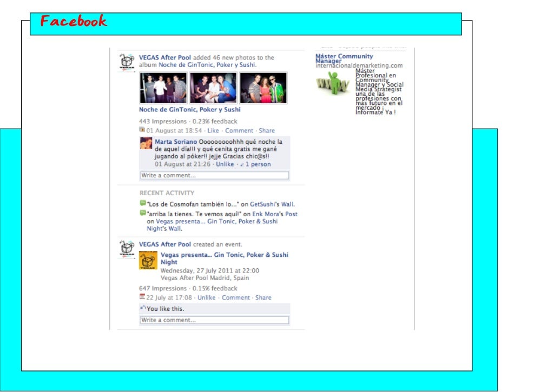Click the like icon beside 1 person
Screen dimensions: 554x392
(242, 164)
